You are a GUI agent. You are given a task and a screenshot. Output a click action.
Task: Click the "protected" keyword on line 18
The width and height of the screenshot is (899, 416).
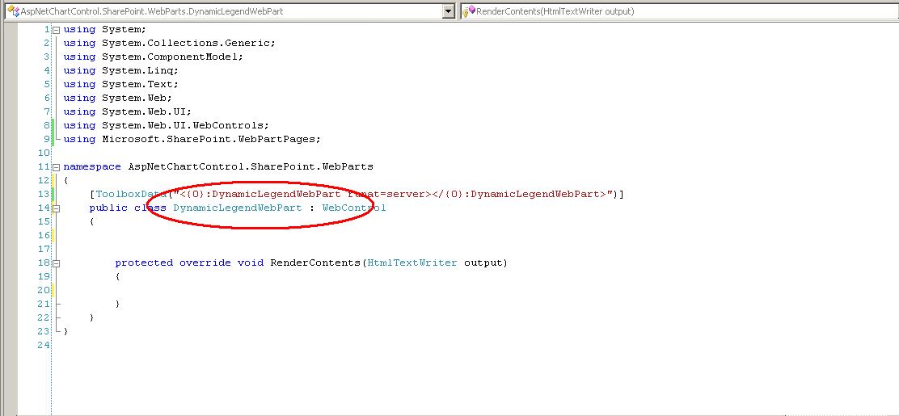point(144,263)
